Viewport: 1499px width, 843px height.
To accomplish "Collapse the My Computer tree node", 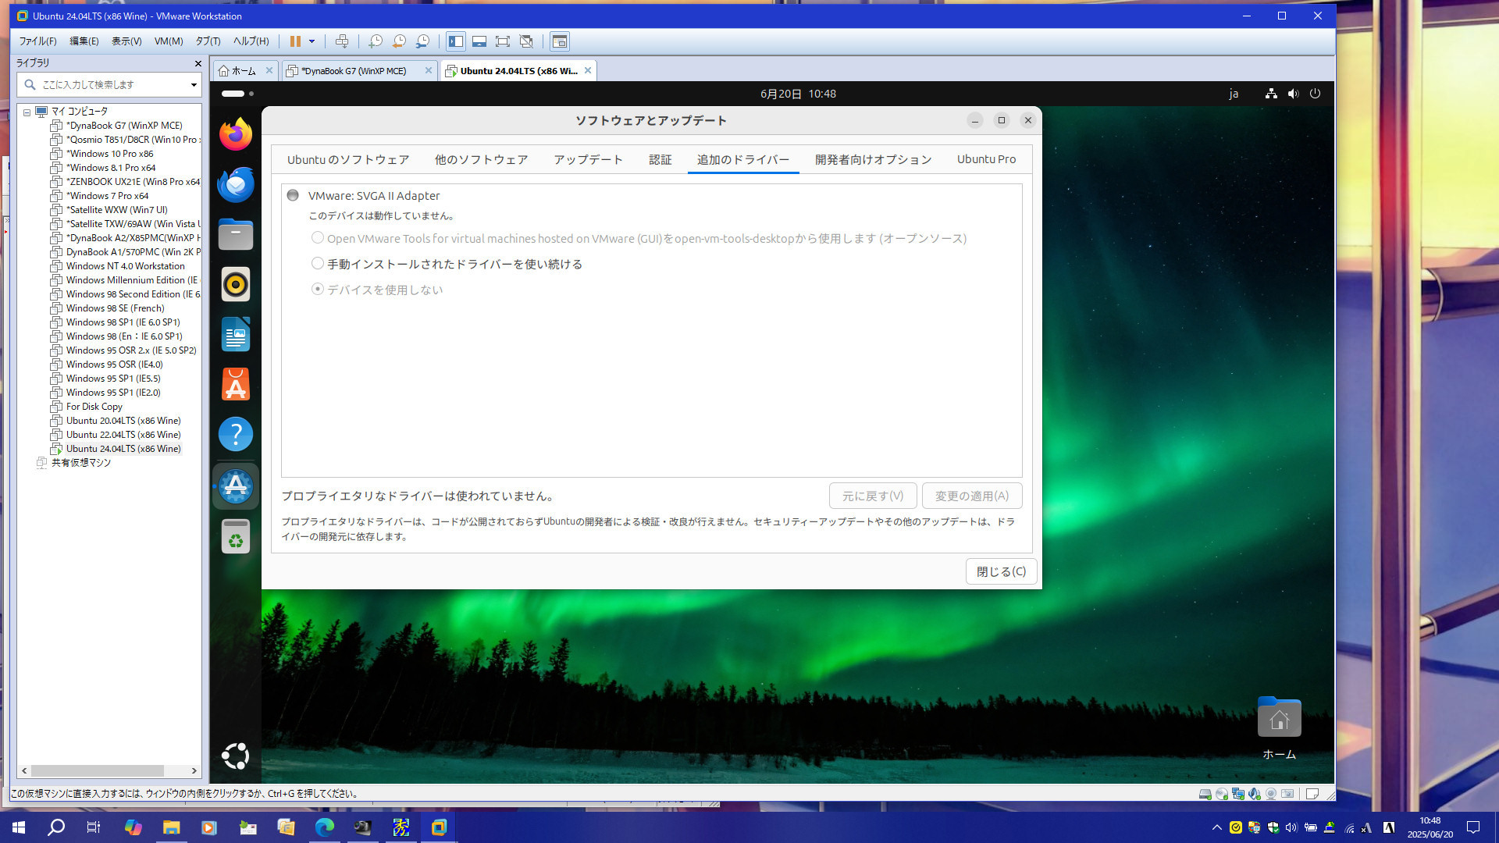I will tap(27, 112).
